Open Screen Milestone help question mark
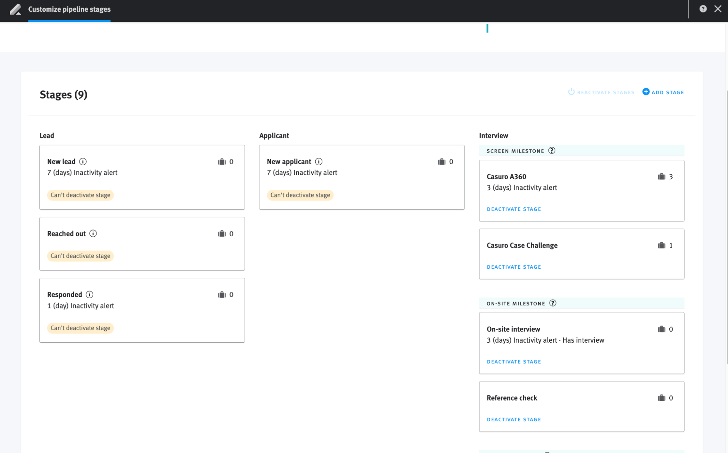728x453 pixels. coord(552,150)
